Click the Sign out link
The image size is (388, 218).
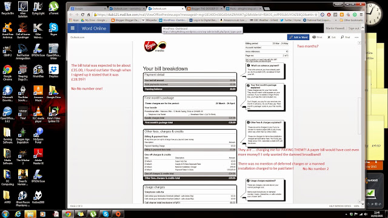coord(353,28)
